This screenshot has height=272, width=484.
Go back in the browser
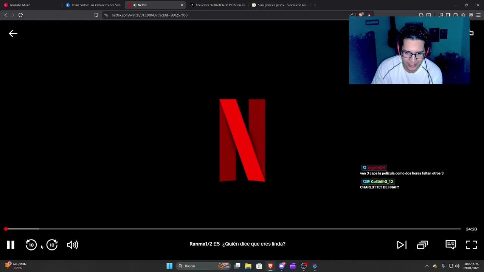click(x=5, y=15)
